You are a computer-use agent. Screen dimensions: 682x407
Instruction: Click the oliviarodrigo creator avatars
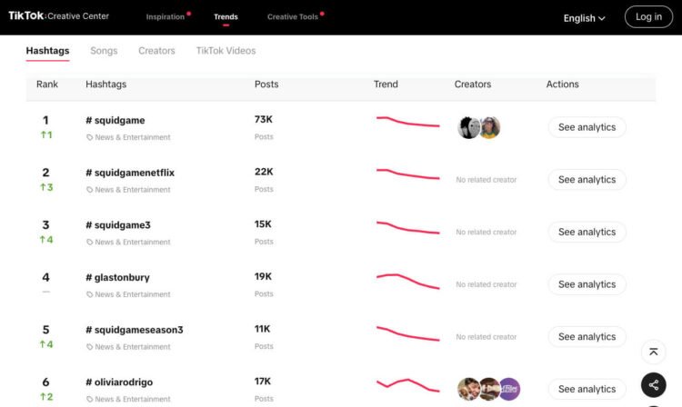click(488, 389)
